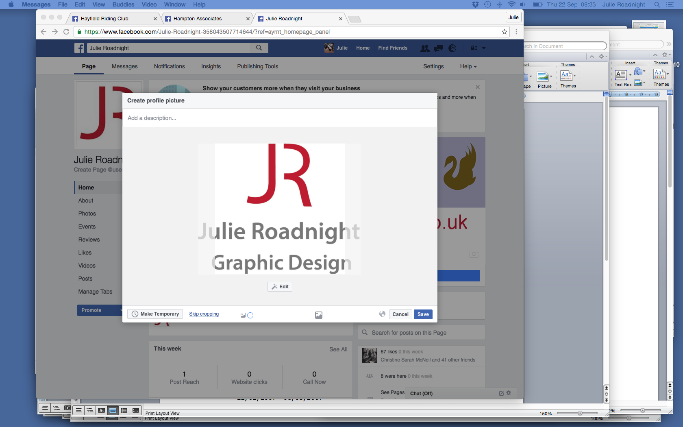The width and height of the screenshot is (683, 427).
Task: Click Chrome's back arrow
Action: [x=44, y=32]
